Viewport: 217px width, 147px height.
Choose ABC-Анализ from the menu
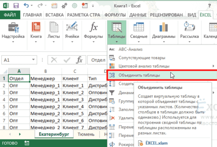point(130,49)
